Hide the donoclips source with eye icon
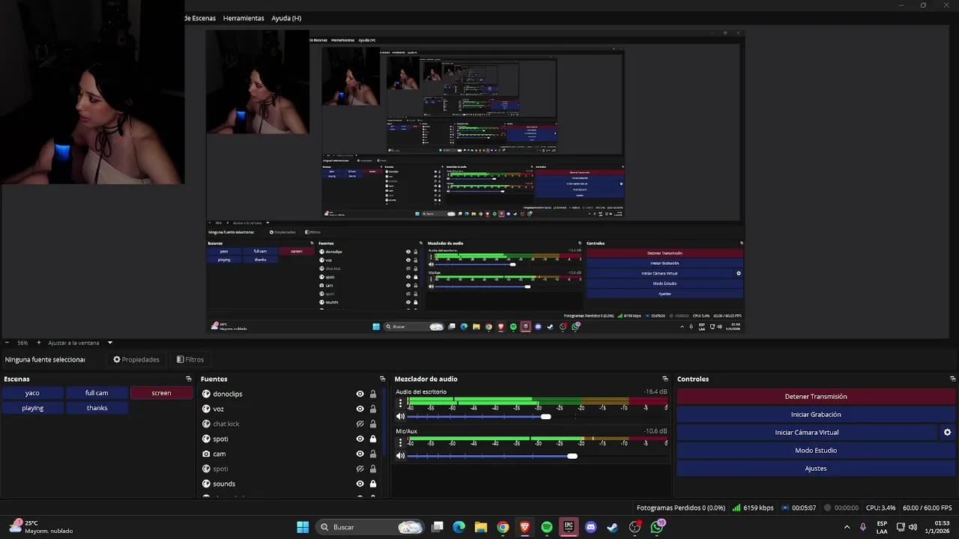The image size is (959, 539). tap(360, 394)
